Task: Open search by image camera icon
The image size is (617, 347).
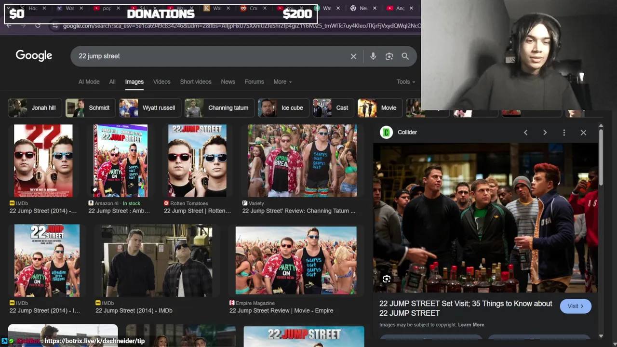Action: tap(389, 56)
